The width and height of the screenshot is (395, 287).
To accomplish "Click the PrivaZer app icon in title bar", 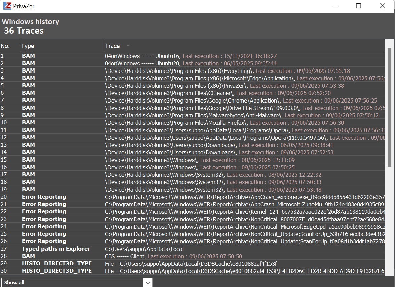I will pyautogui.click(x=7, y=6).
